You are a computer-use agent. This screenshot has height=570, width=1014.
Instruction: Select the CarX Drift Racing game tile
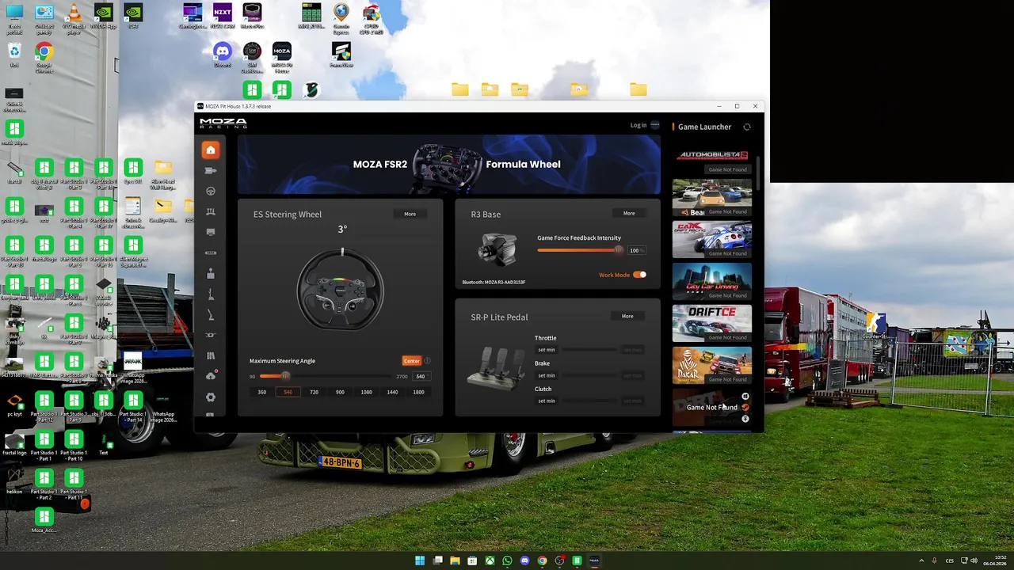711,237
